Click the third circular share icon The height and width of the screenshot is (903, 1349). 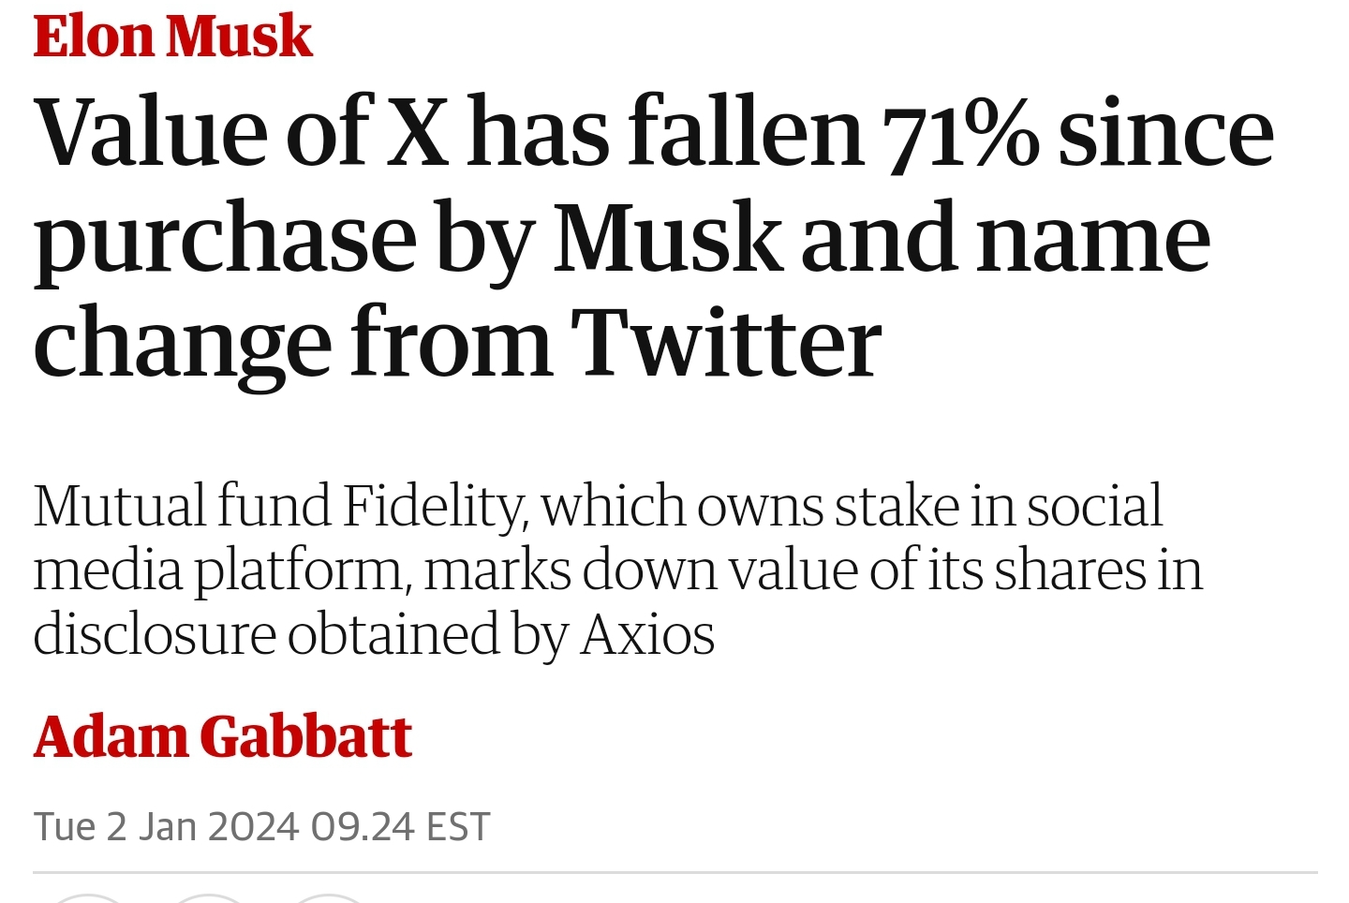point(330,897)
